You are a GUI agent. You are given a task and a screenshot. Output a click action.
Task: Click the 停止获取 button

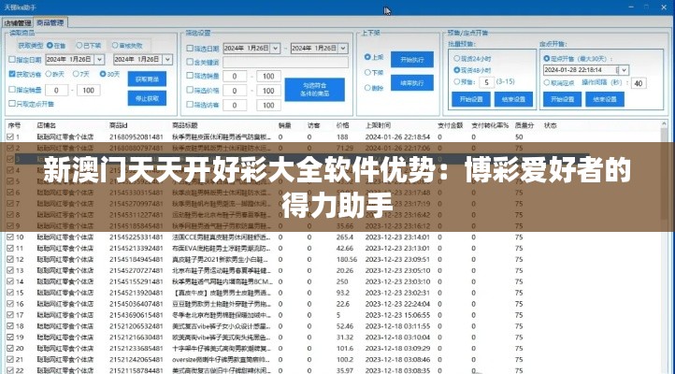147,98
